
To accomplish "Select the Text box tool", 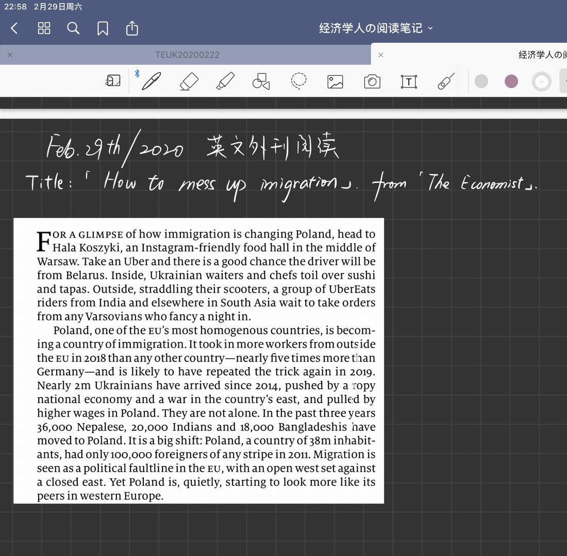I will pyautogui.click(x=409, y=82).
